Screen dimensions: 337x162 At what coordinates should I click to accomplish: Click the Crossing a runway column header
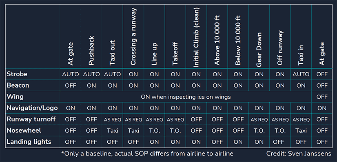[x=133, y=37]
